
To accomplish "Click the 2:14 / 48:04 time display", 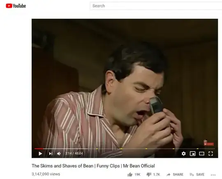I will click(74, 153).
